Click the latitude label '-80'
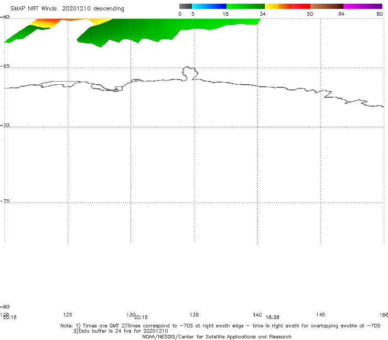Viewport: 388px width, 340px height. point(5,307)
